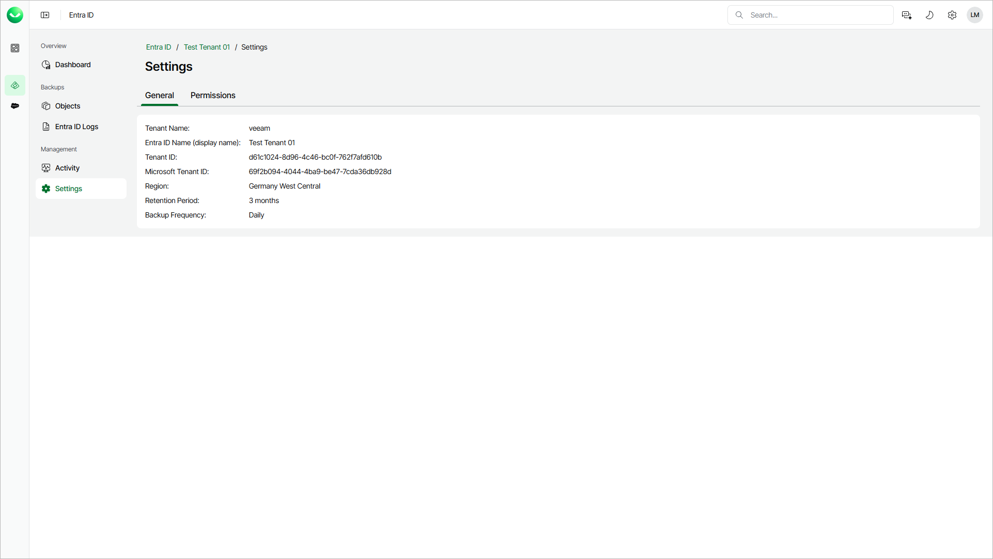Viewport: 993px width, 559px height.
Task: Go to Objects under Backups
Action: [x=68, y=106]
